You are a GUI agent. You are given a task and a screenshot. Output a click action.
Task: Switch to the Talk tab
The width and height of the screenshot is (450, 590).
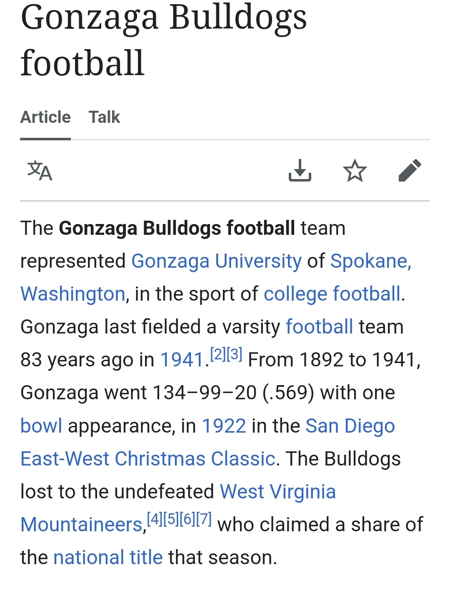[105, 117]
